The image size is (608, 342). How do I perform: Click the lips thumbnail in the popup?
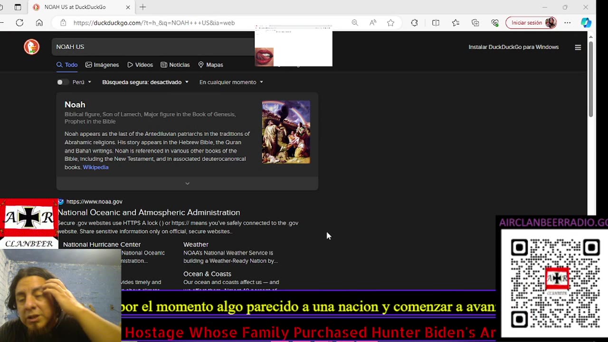(264, 57)
